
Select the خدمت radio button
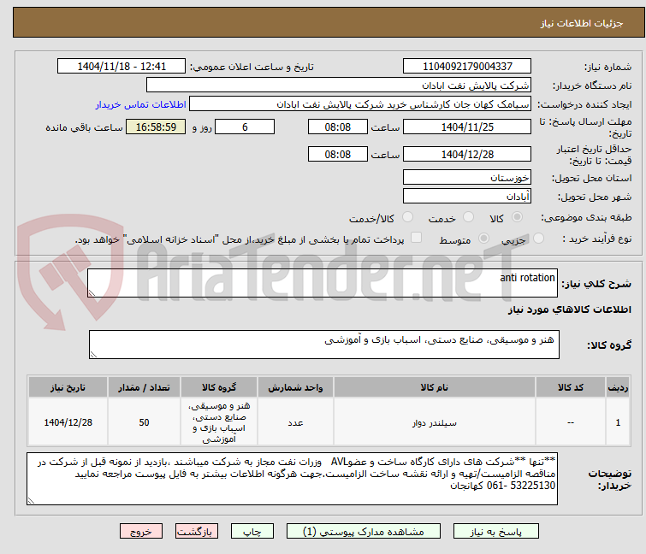(x=468, y=217)
